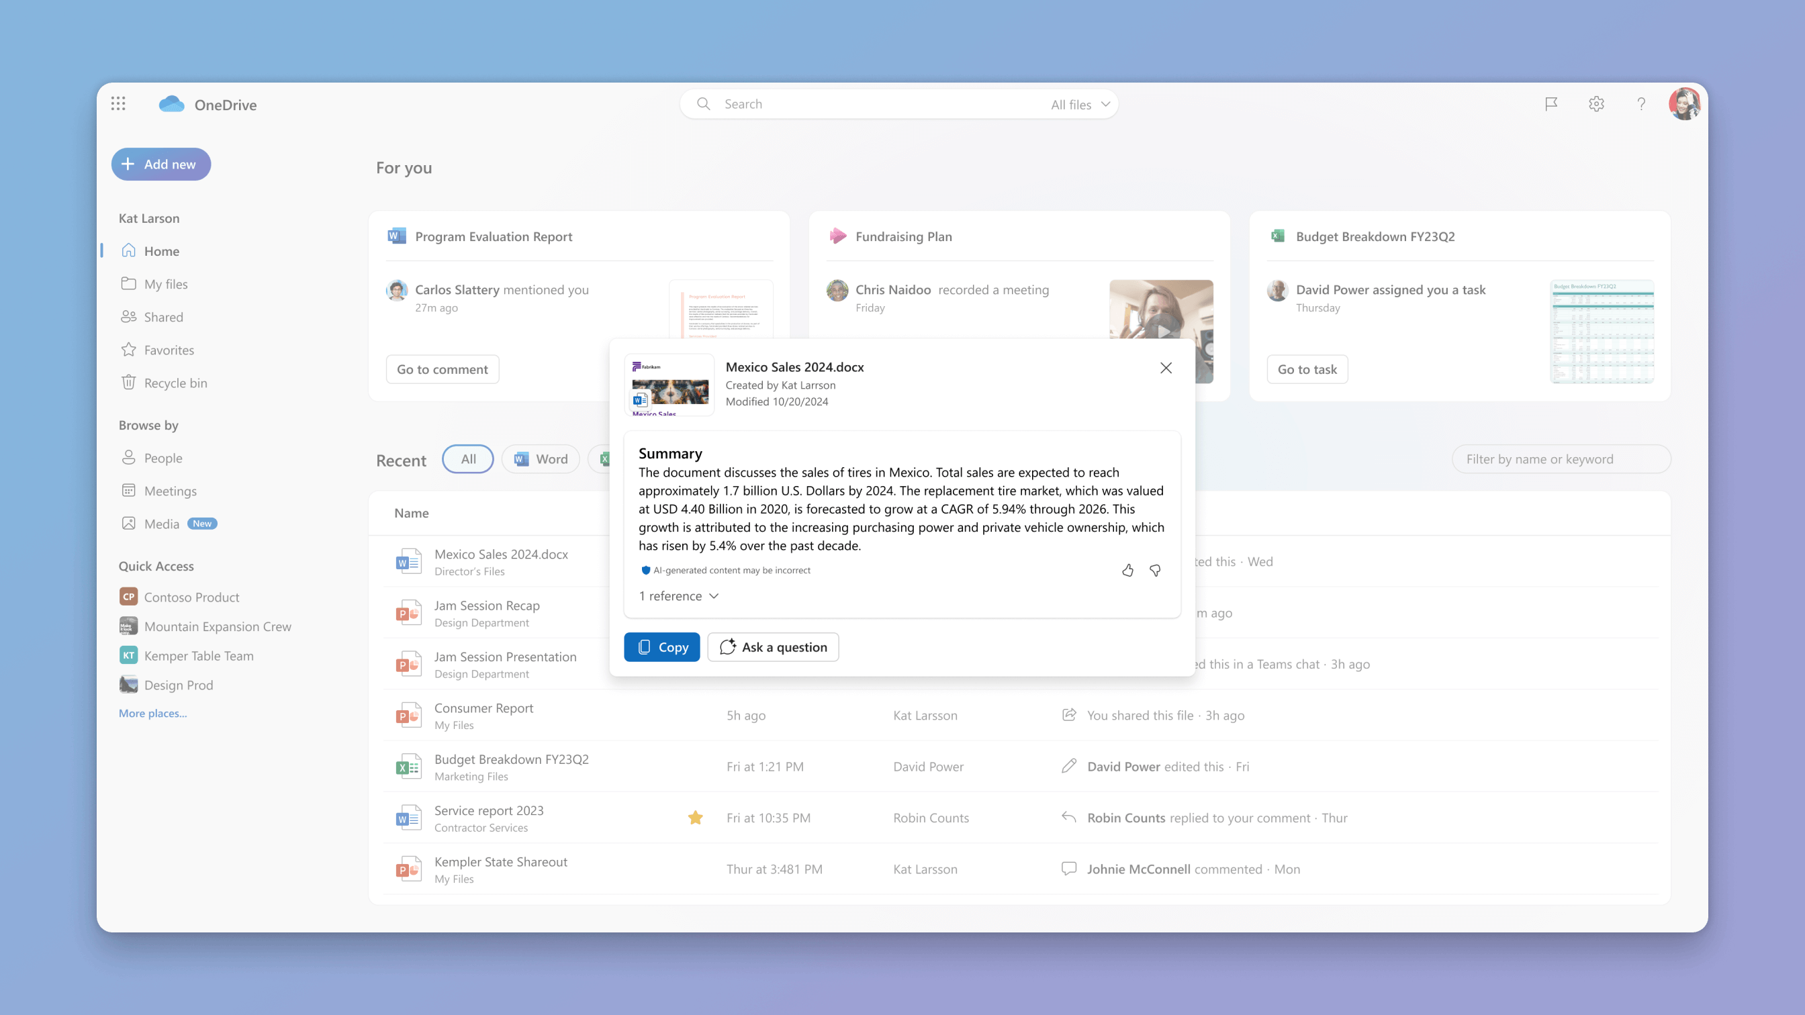
Task: Open Recycle Bin from sidebar
Action: pos(175,382)
